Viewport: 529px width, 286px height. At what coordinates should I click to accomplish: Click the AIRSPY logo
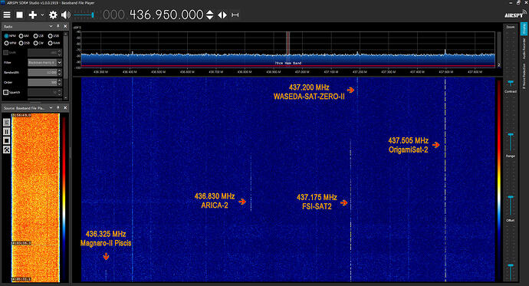pos(515,14)
